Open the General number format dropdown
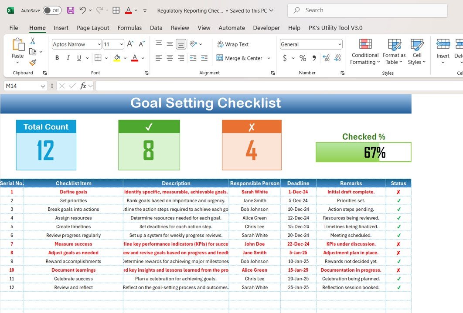Image resolution: width=463 pixels, height=313 pixels. (x=340, y=44)
